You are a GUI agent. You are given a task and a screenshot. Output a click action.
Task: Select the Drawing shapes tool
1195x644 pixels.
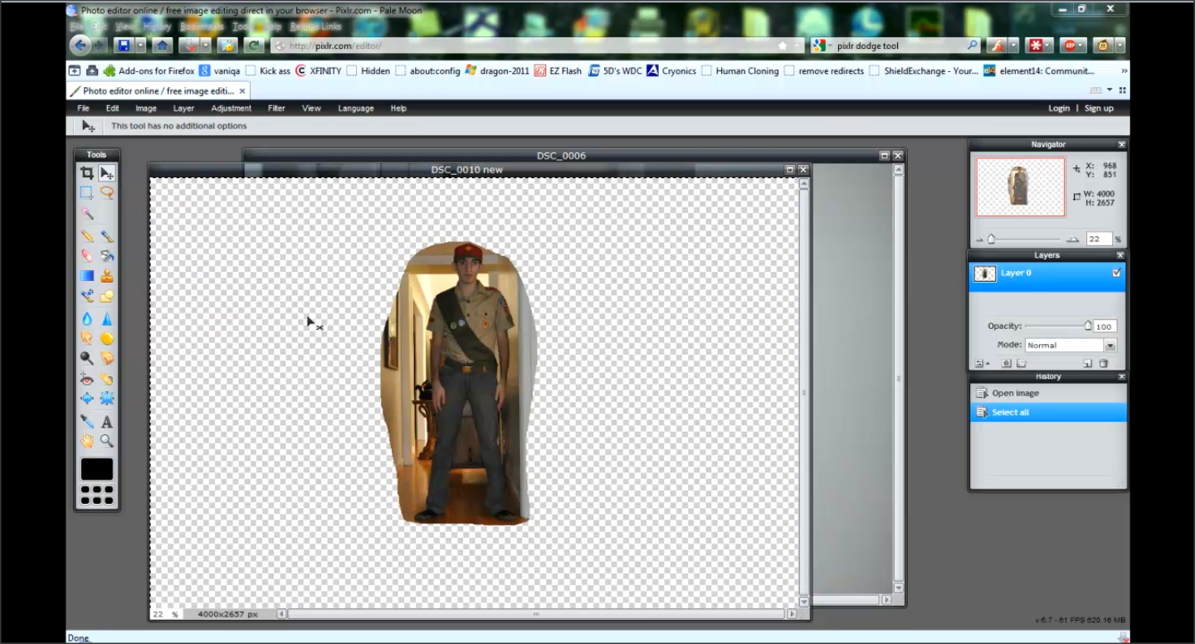pos(107,296)
